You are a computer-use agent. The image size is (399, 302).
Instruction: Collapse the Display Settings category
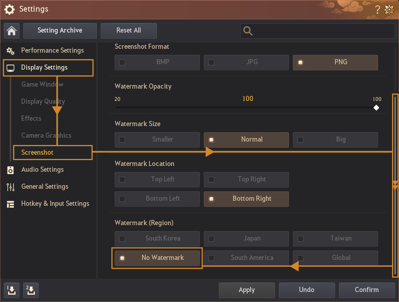coord(44,68)
